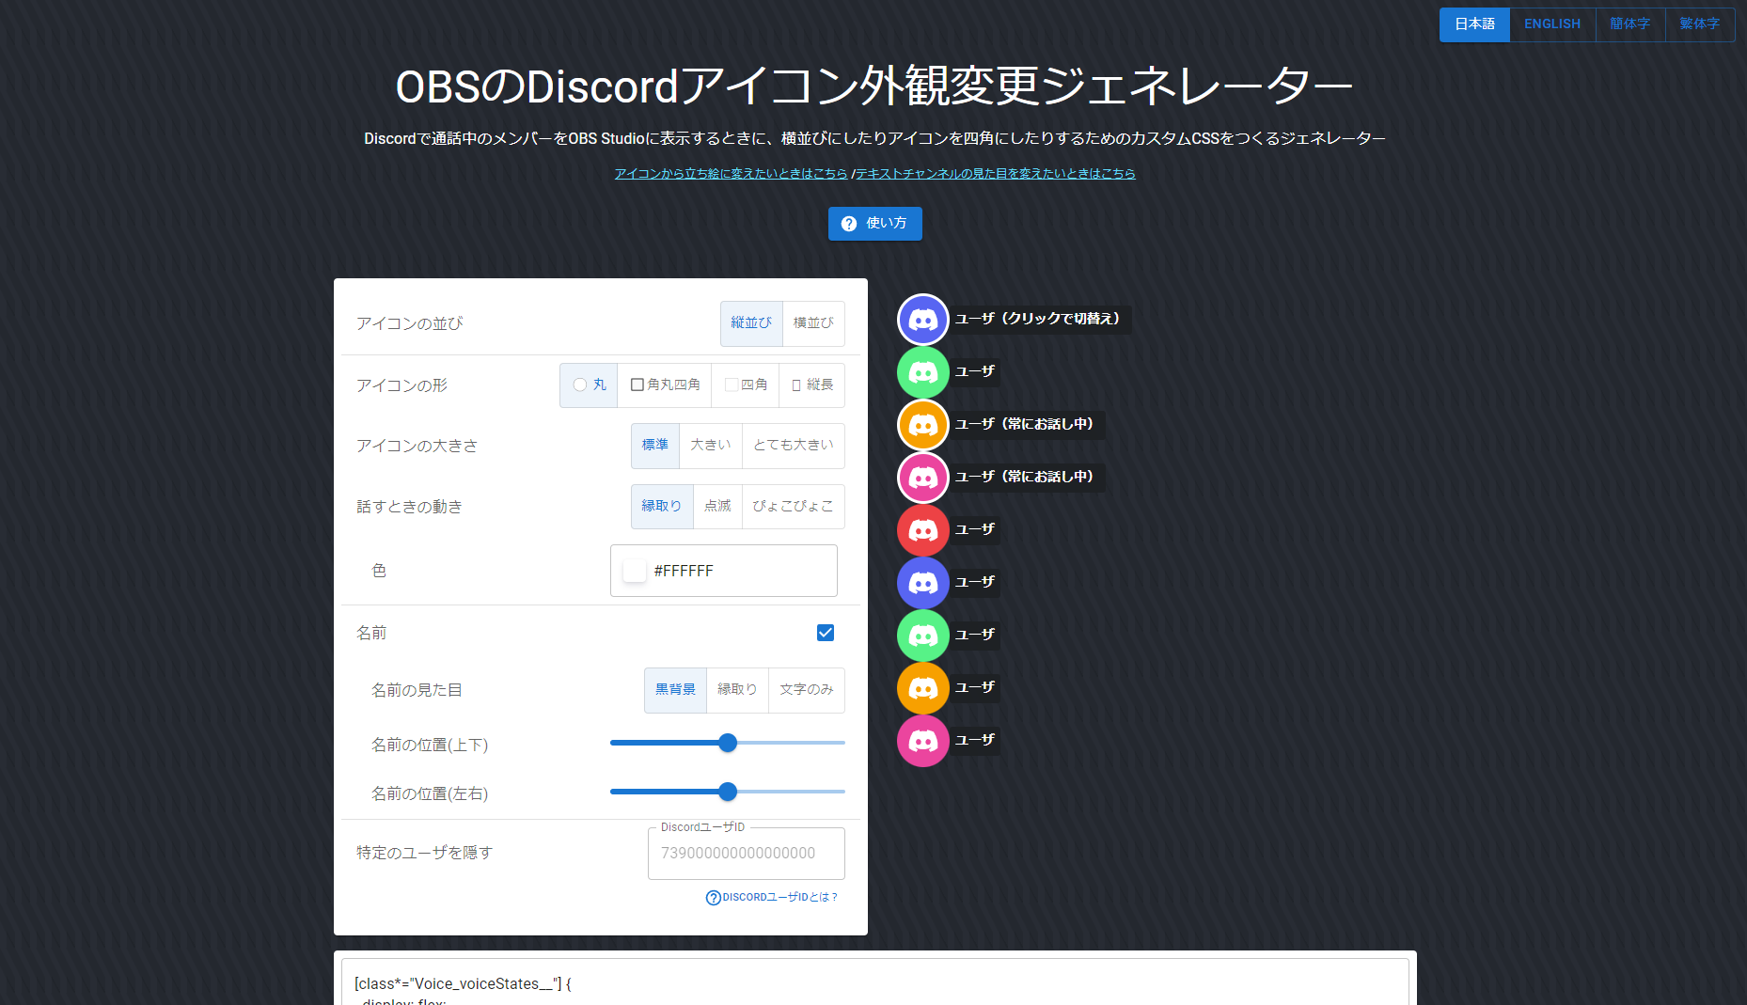Viewport: 1747px width, 1005px height.
Task: Choose 角丸四角 icon shape
Action: coord(665,385)
